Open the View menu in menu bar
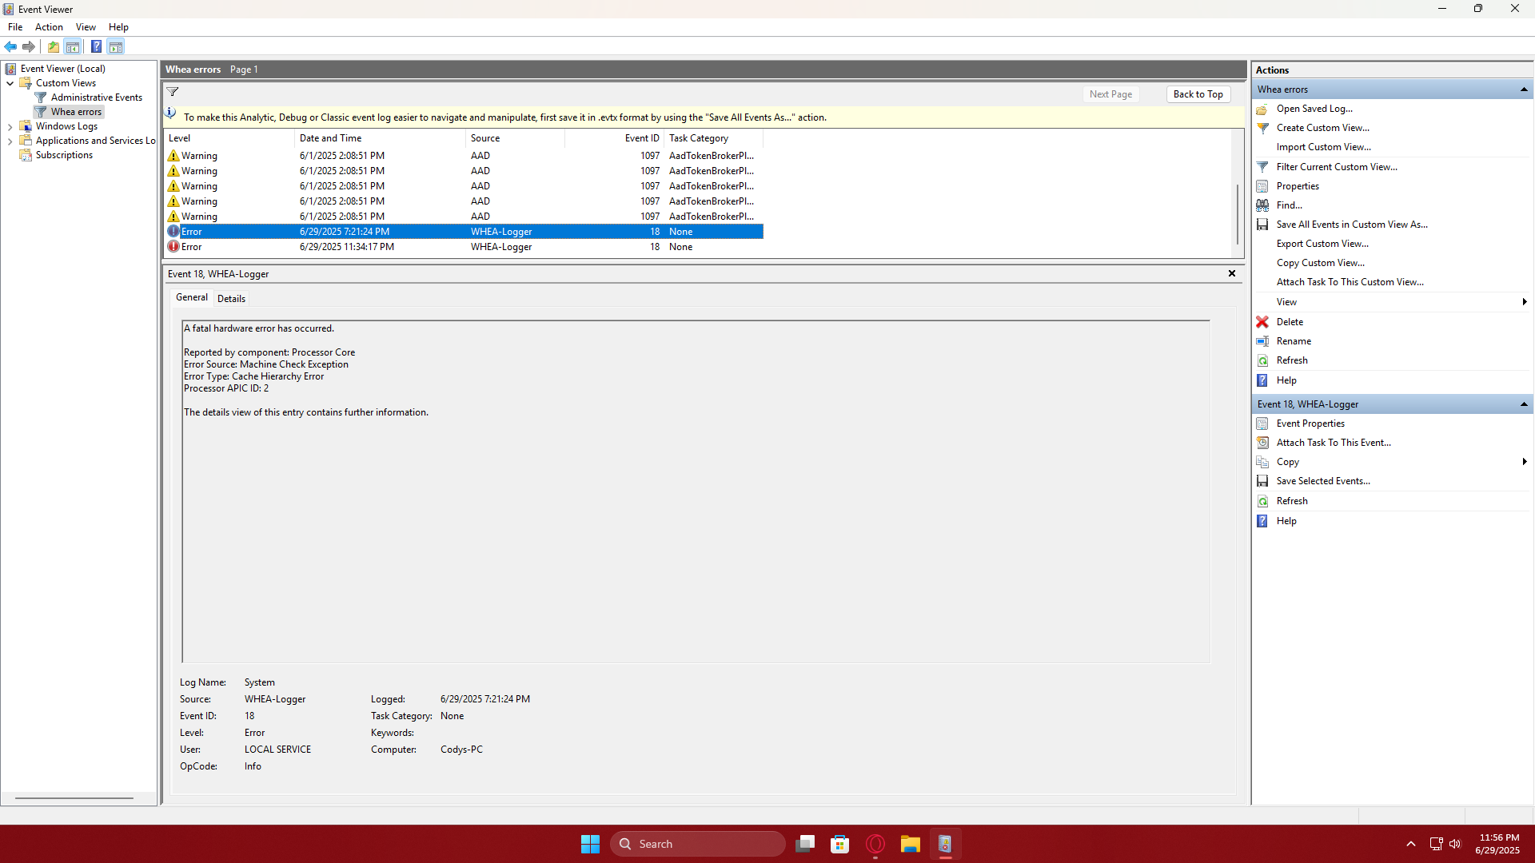 point(86,27)
